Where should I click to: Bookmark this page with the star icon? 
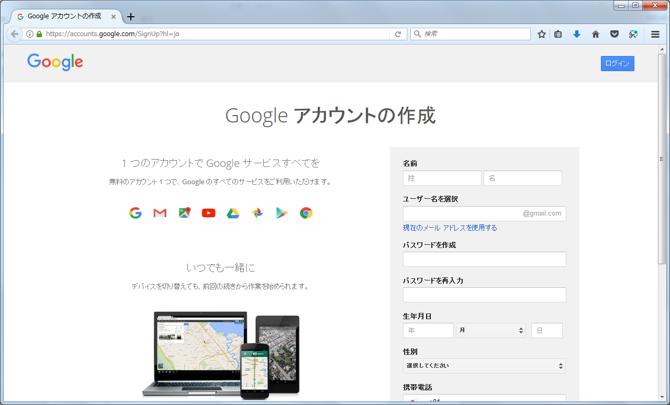click(x=542, y=34)
